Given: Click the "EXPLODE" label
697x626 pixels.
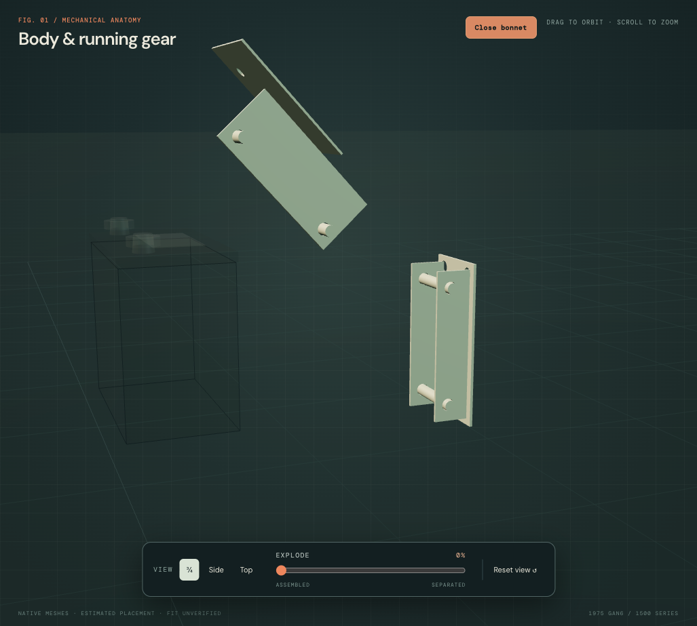Looking at the screenshot, I should [x=293, y=555].
